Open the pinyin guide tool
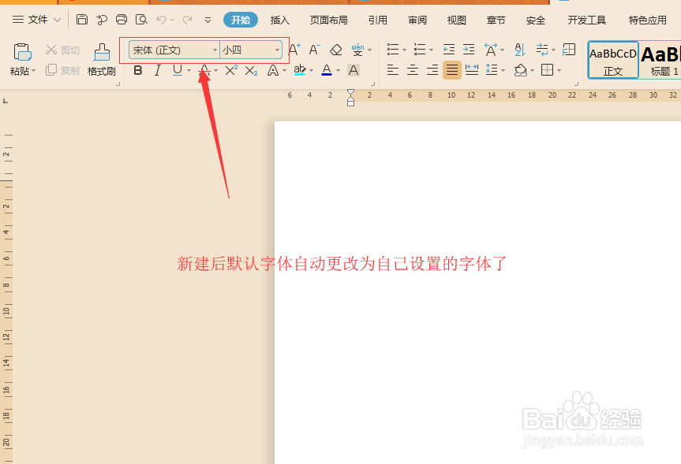The image size is (681, 464). [x=357, y=49]
